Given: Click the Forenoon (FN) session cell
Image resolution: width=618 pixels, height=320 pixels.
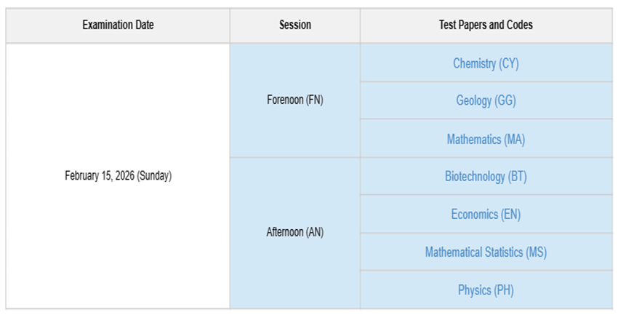Looking at the screenshot, I should 295,100.
